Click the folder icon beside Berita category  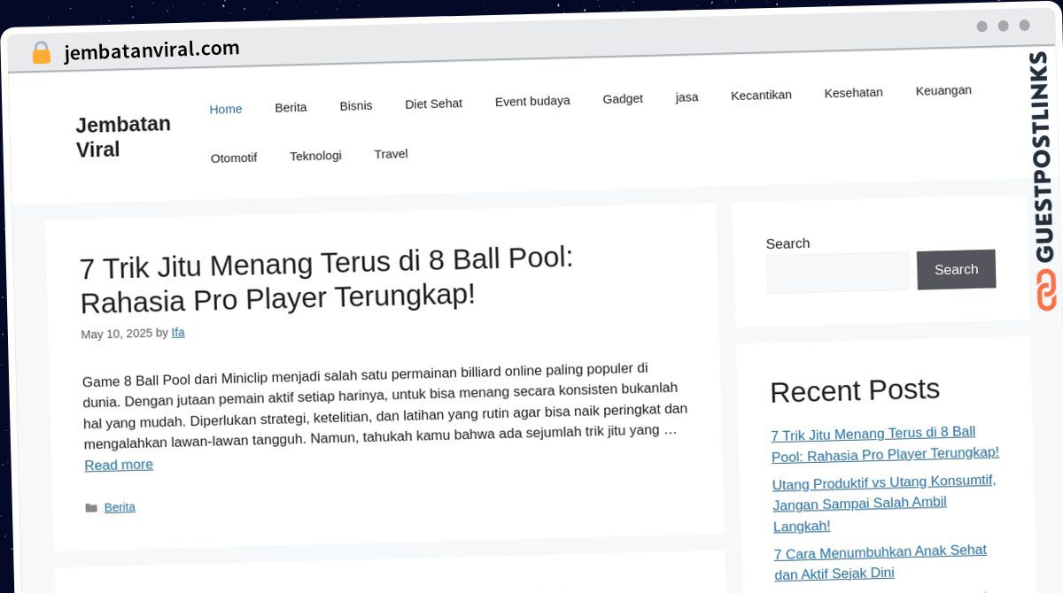[90, 508]
